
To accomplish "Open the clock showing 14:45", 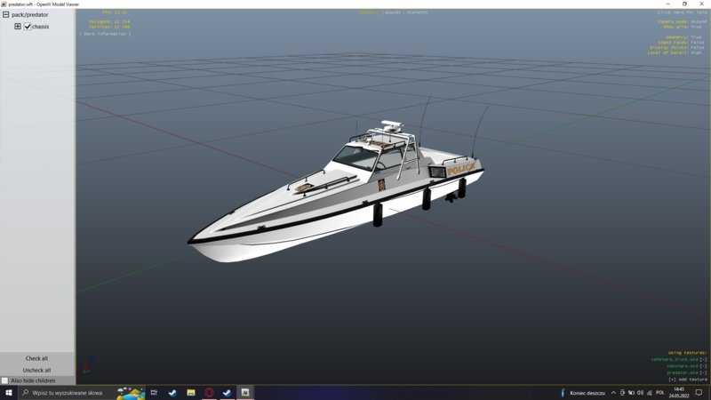I will coord(679,393).
